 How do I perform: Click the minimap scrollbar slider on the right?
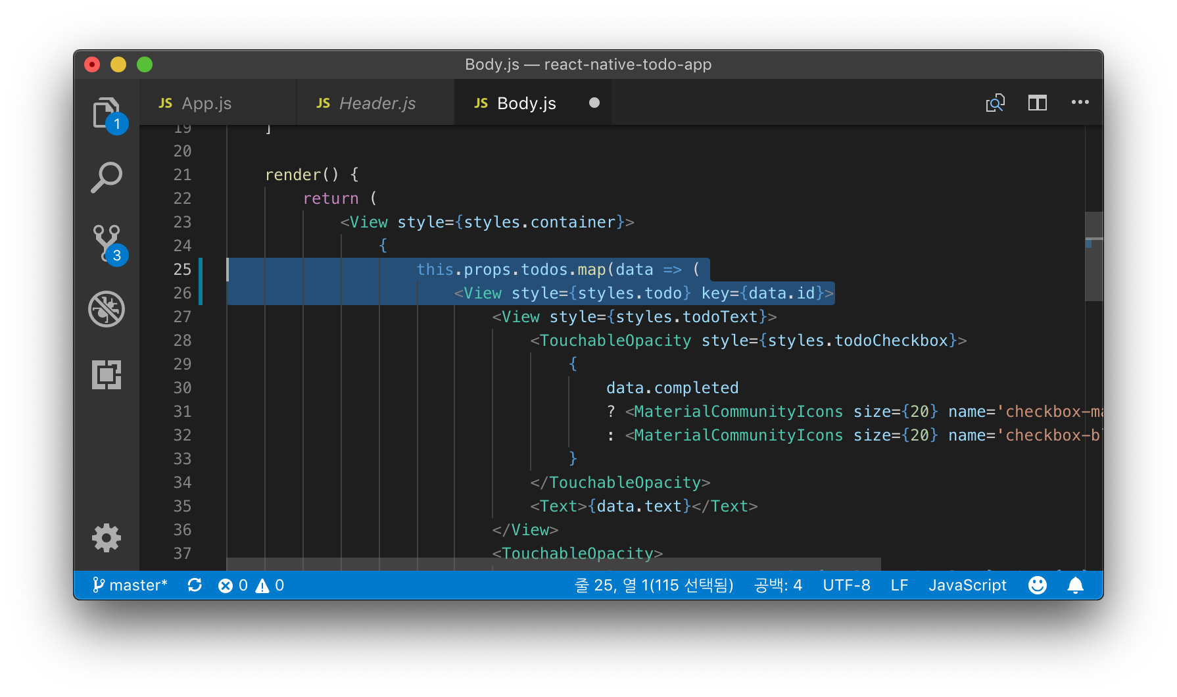coord(1094,256)
